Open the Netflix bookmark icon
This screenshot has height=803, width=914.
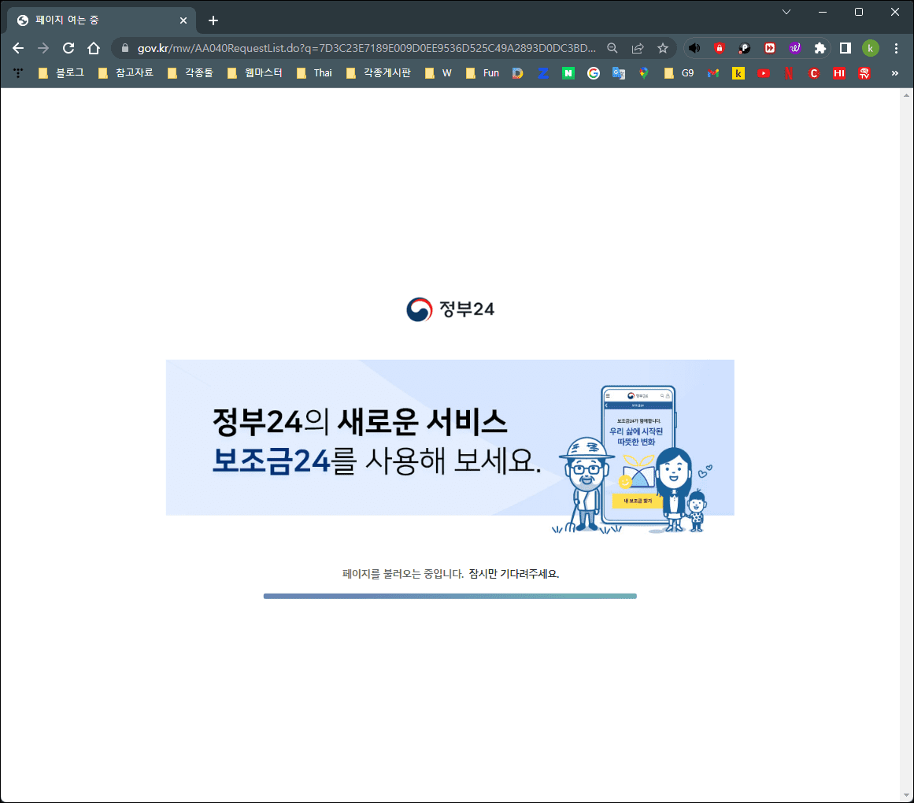789,72
